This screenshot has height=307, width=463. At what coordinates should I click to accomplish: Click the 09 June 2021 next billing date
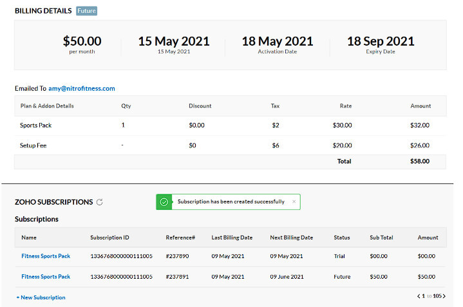point(287,277)
